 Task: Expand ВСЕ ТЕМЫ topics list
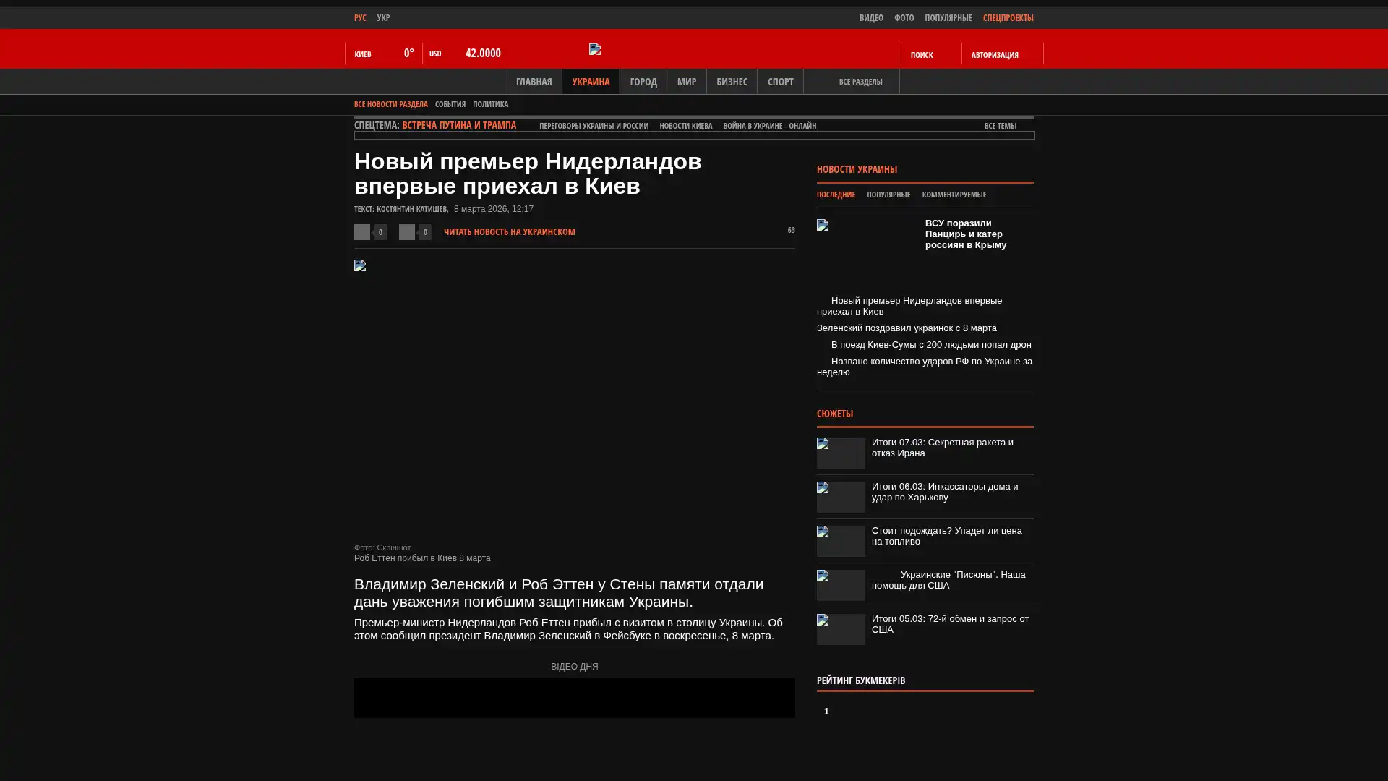pyautogui.click(x=1000, y=126)
